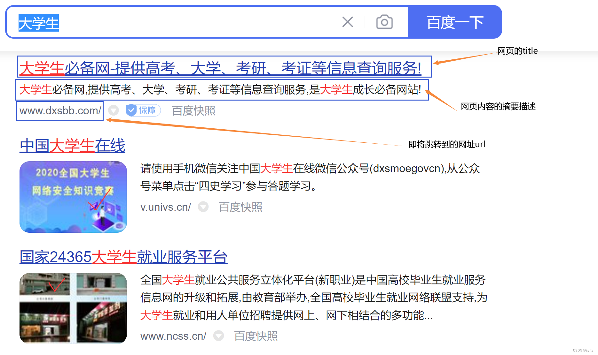
Task: Open 百度快照 for the v.univs.cn result
Action: [240, 207]
